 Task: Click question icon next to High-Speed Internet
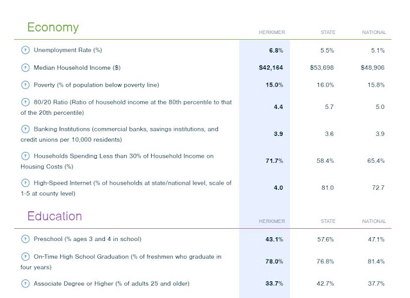click(25, 183)
